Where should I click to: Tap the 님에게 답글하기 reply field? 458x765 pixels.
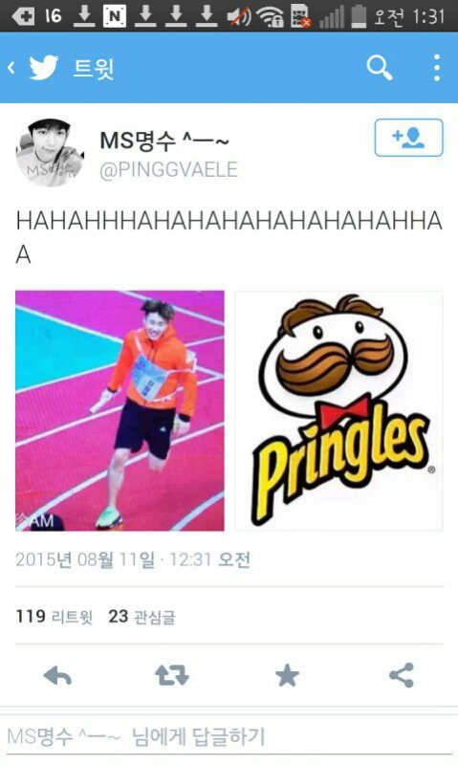pyautogui.click(x=229, y=736)
